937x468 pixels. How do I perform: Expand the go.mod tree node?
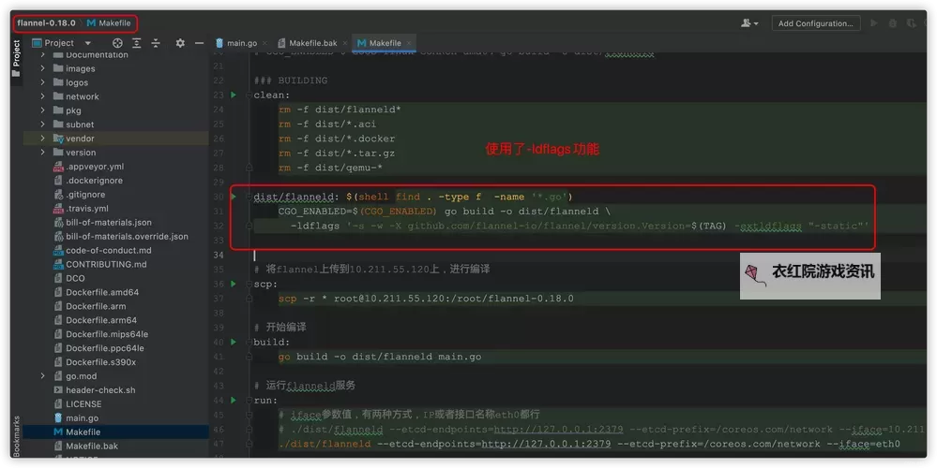click(x=43, y=376)
